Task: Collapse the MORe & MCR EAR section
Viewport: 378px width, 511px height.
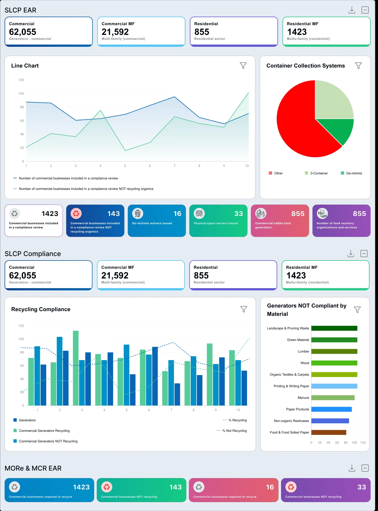Action: click(365, 468)
